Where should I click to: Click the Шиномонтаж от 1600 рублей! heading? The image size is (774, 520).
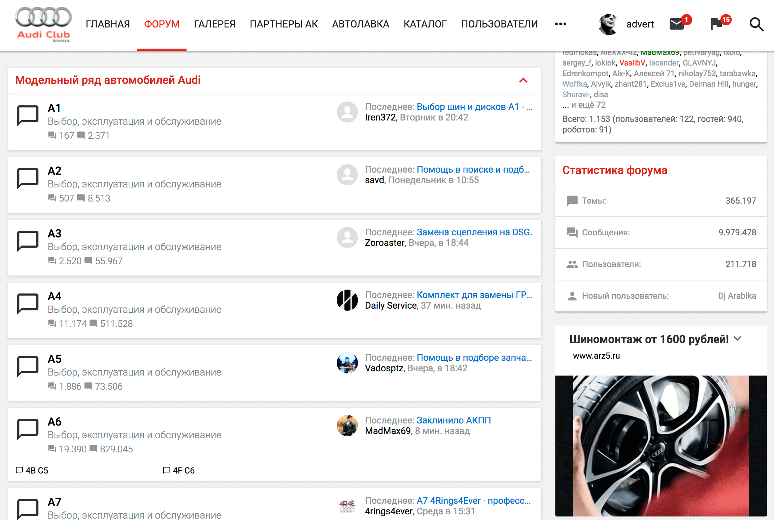649,339
